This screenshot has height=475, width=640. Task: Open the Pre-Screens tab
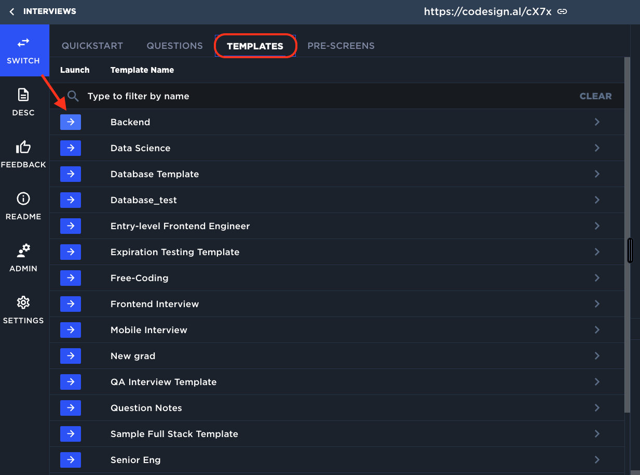click(x=341, y=46)
